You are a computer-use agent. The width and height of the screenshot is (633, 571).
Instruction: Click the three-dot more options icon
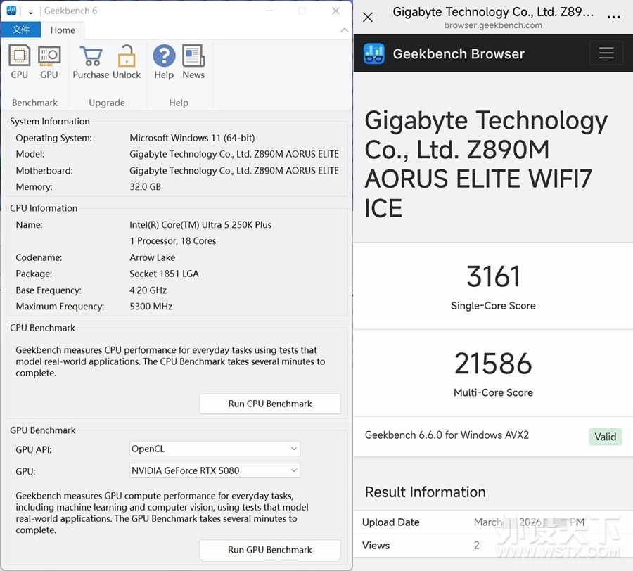613,17
